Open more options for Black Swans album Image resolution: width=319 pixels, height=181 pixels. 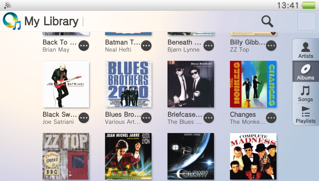[x=84, y=118]
